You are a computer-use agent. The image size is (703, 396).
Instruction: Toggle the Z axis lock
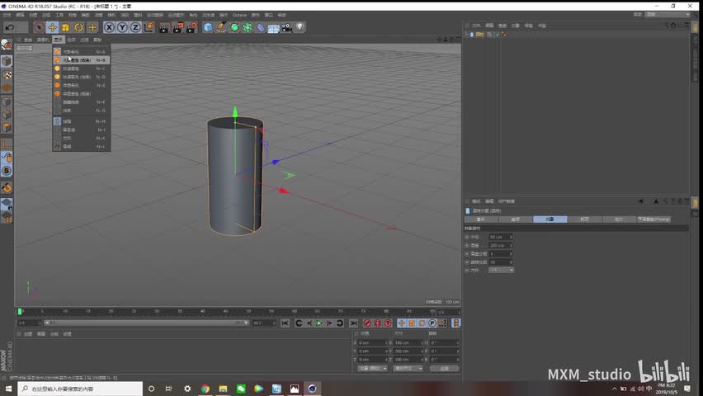tap(134, 27)
